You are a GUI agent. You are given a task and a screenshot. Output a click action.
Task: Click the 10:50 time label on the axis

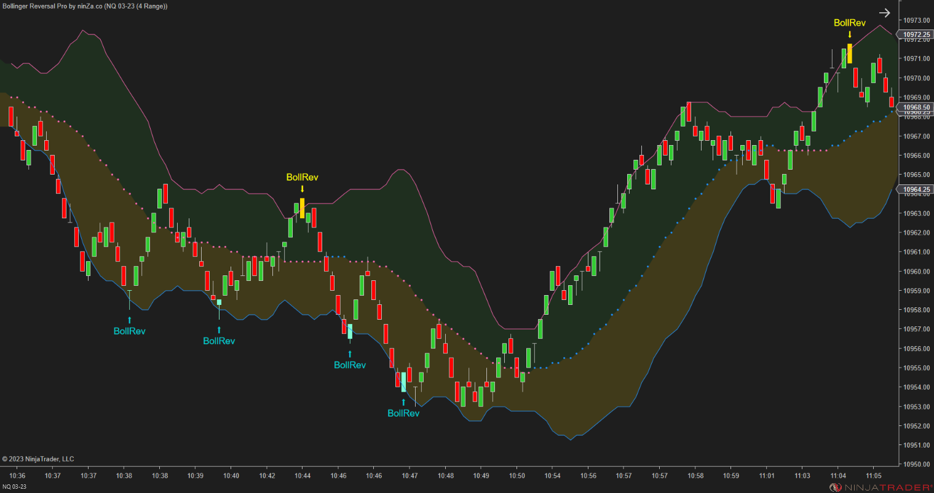[x=518, y=475]
